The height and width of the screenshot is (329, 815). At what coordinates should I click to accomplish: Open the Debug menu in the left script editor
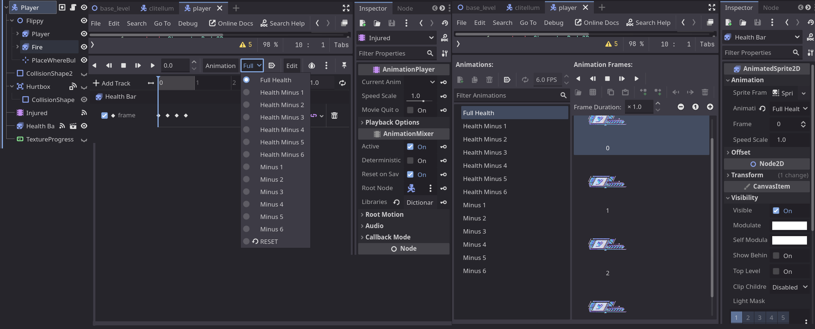click(x=187, y=23)
